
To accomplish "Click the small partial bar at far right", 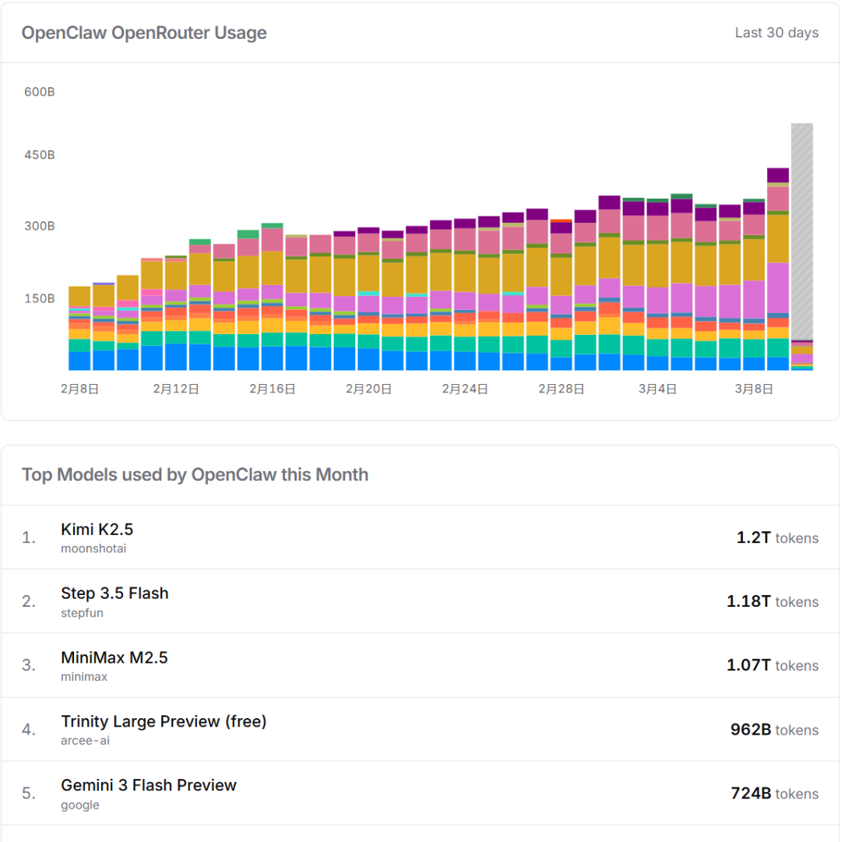I will [x=802, y=356].
